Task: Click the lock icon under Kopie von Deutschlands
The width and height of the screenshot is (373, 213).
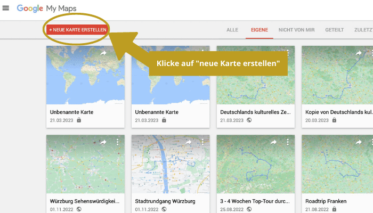Action: (334, 120)
